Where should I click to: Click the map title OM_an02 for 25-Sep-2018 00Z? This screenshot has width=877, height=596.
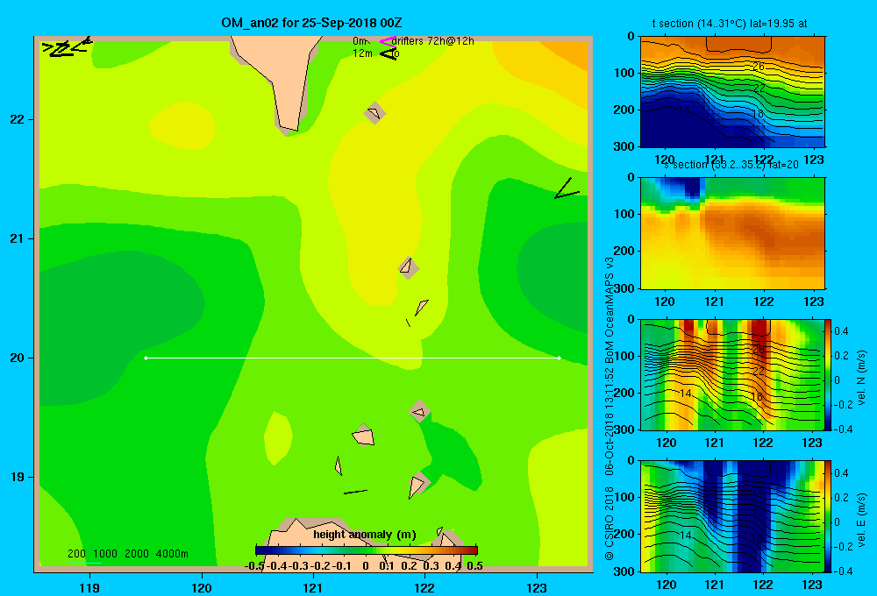point(311,23)
